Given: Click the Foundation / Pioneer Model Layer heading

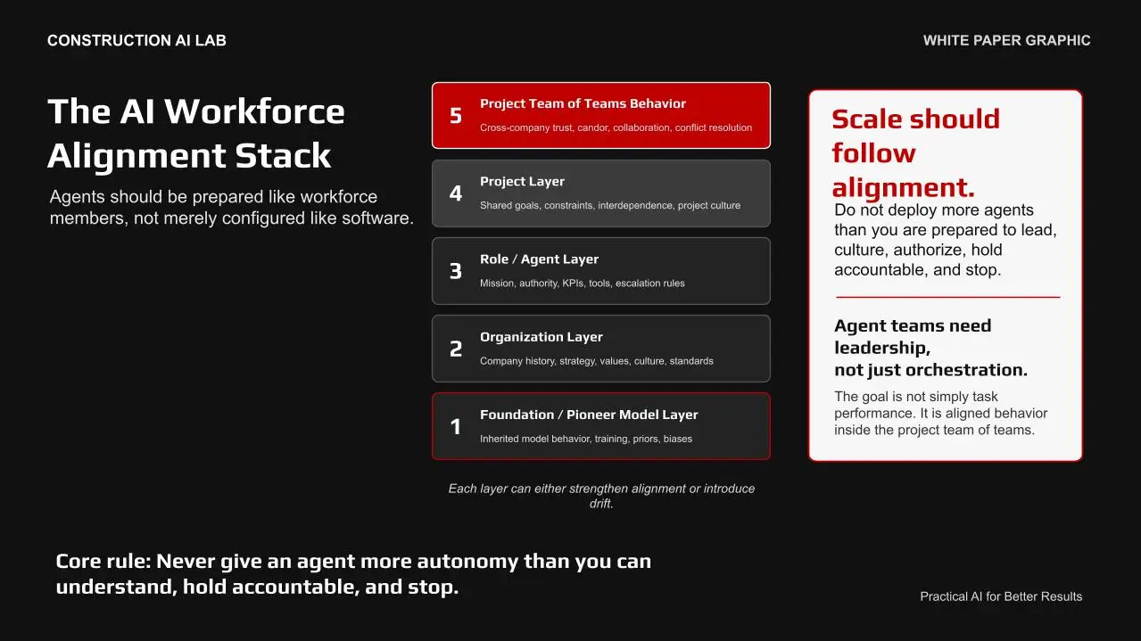Looking at the screenshot, I should [589, 415].
